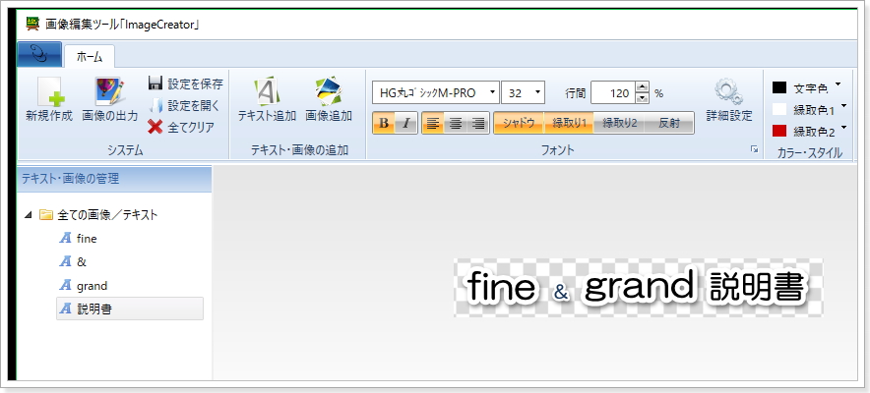
Task: Toggle the 縁取り1 outline effect
Action: pos(569,123)
